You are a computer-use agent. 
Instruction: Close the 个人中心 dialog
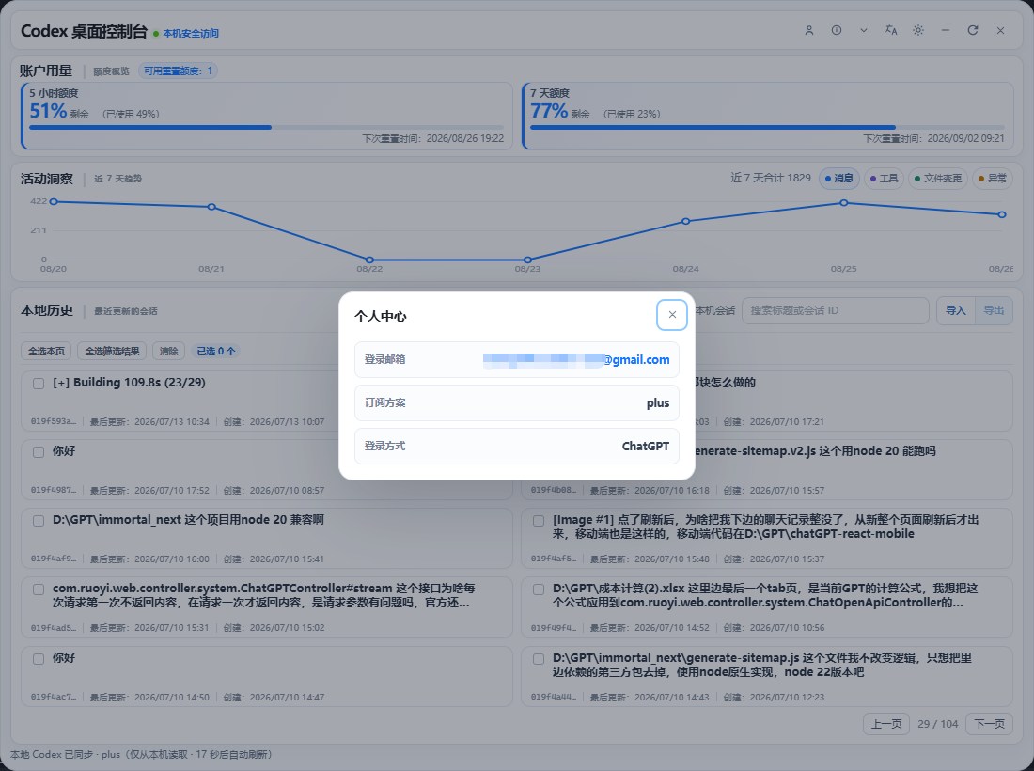[672, 315]
